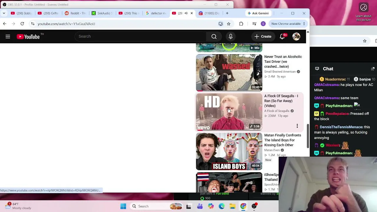Switch to the '(11985) Dis' tab
377x212 pixels.
tap(209, 13)
